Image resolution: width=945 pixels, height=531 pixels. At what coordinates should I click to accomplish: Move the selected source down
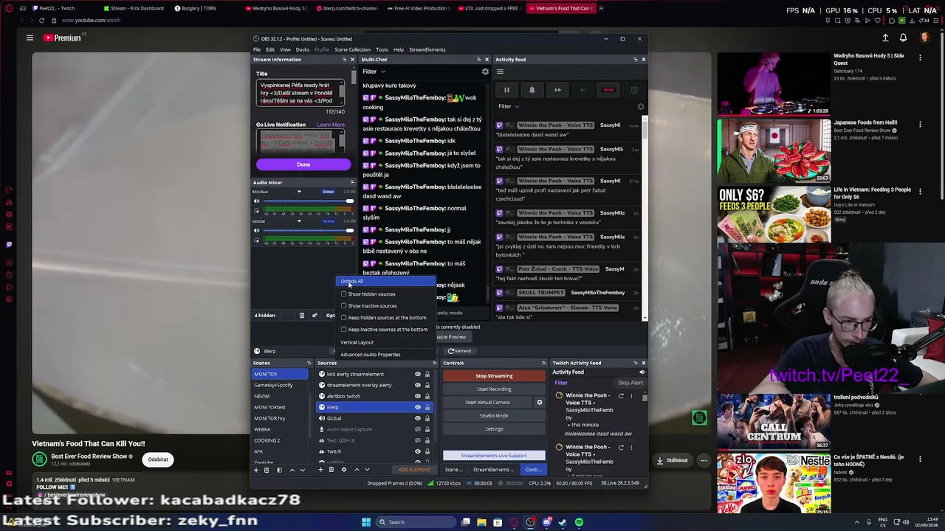367,470
